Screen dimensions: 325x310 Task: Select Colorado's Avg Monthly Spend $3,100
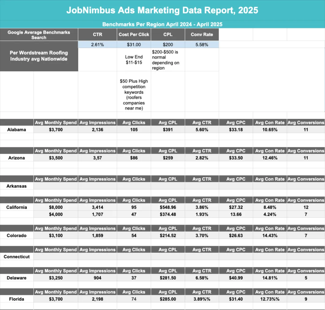point(56,235)
